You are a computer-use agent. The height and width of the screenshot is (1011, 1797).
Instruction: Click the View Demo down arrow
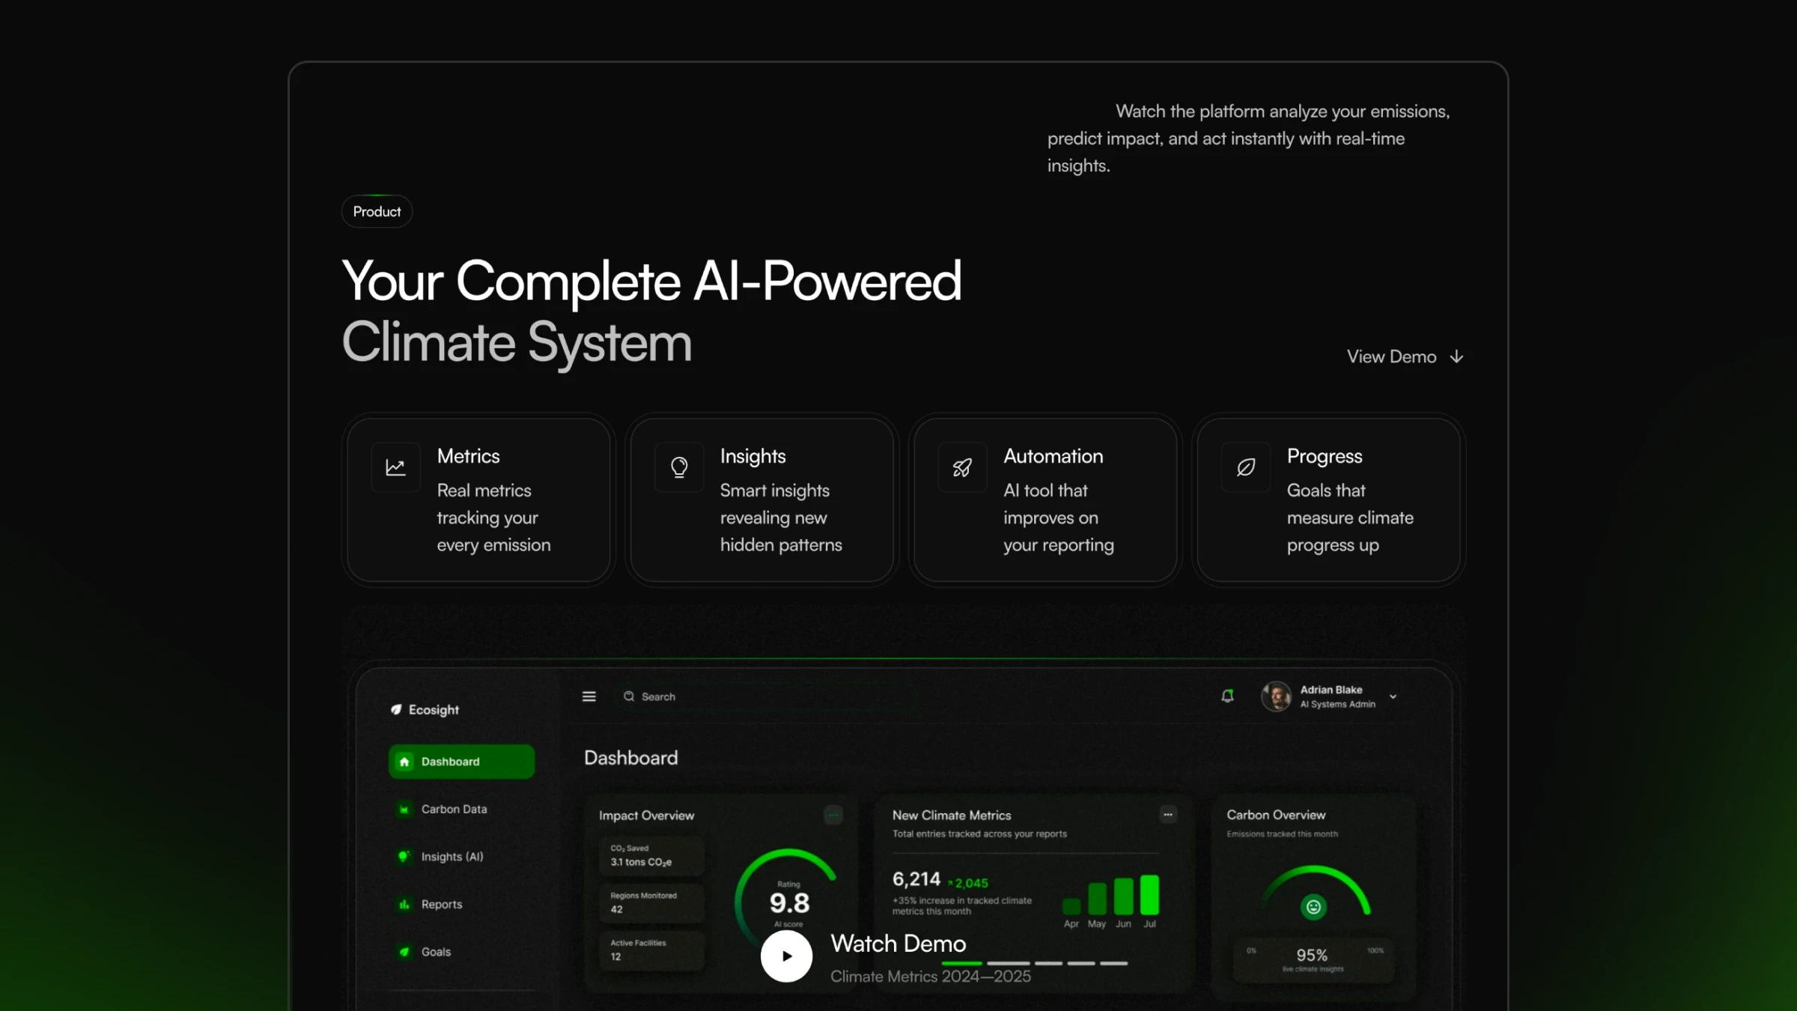coord(1456,356)
